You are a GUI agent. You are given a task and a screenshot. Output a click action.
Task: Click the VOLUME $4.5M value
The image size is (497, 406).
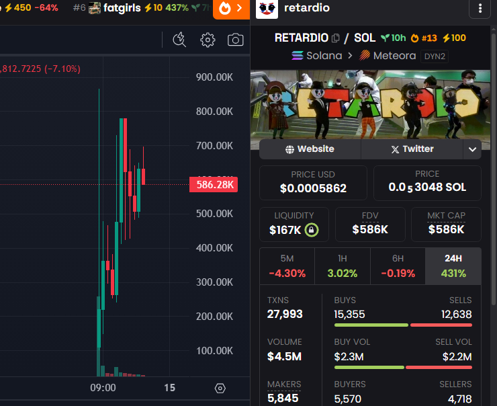(284, 356)
